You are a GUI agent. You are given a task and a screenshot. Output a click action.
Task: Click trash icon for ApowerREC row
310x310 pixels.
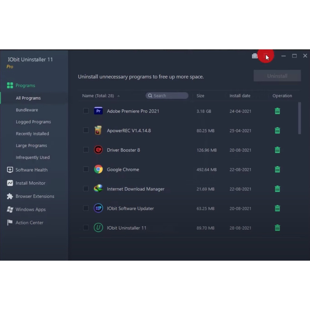tap(277, 130)
